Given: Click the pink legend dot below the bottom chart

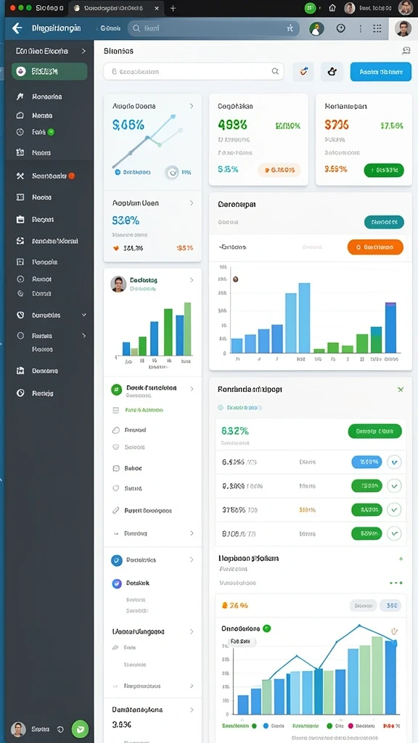Looking at the screenshot, I should pos(351,726).
